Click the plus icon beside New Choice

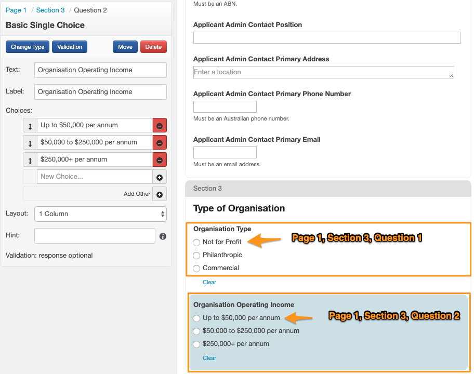(160, 177)
